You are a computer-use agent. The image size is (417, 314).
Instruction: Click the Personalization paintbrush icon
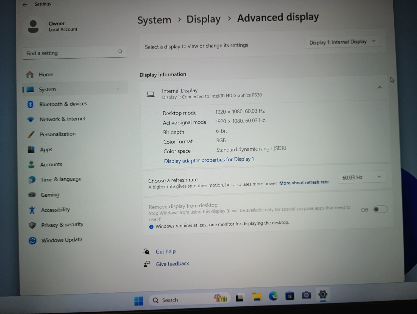(31, 135)
